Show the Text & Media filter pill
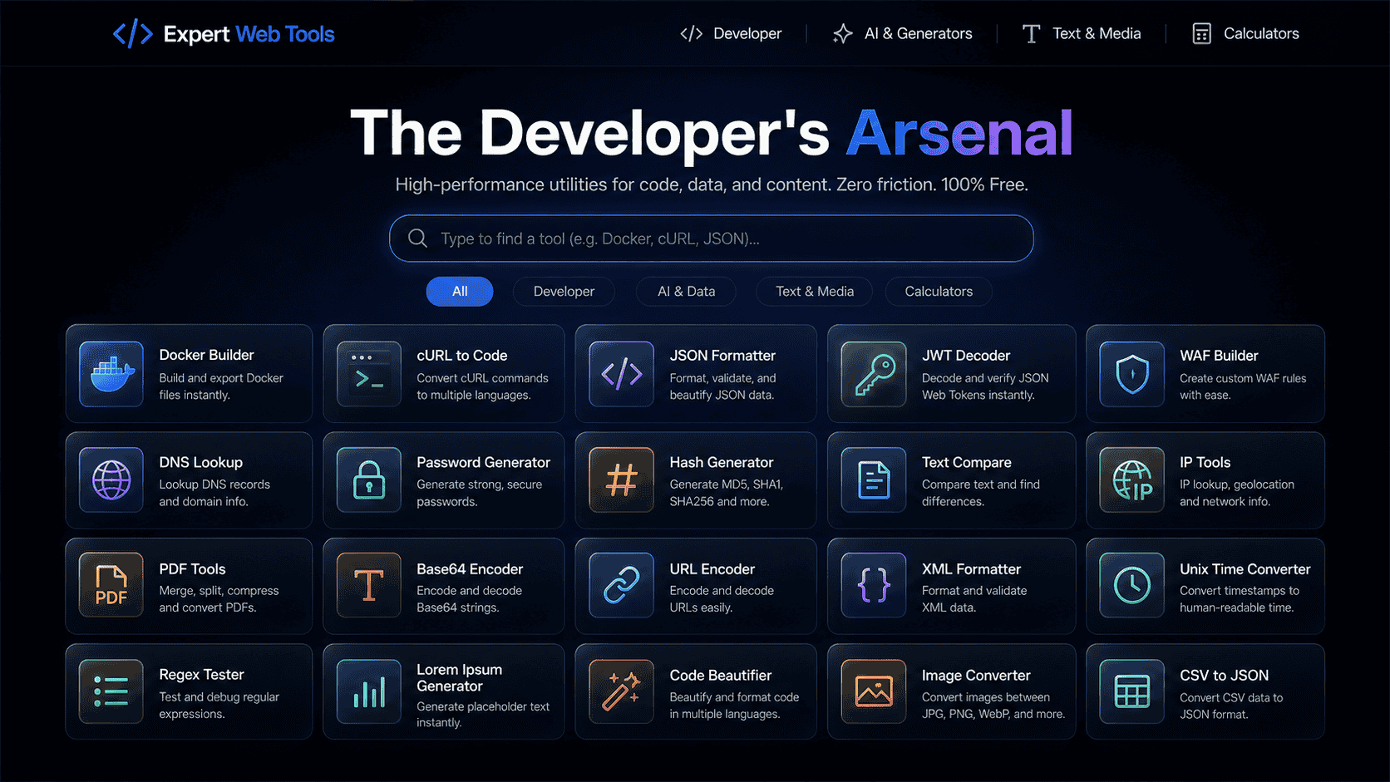 [815, 292]
